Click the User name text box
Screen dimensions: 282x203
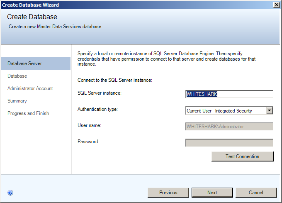[x=229, y=127]
